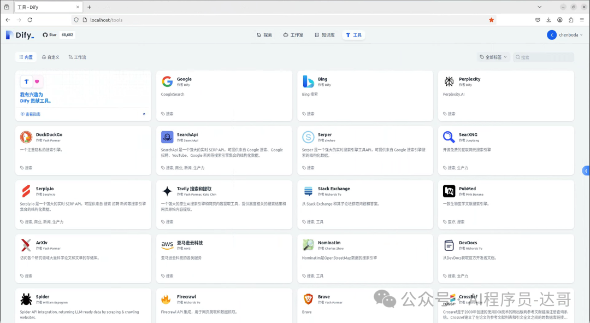This screenshot has width=590, height=323.
Task: Click the 亚马逊云科技 card title
Action: point(190,243)
